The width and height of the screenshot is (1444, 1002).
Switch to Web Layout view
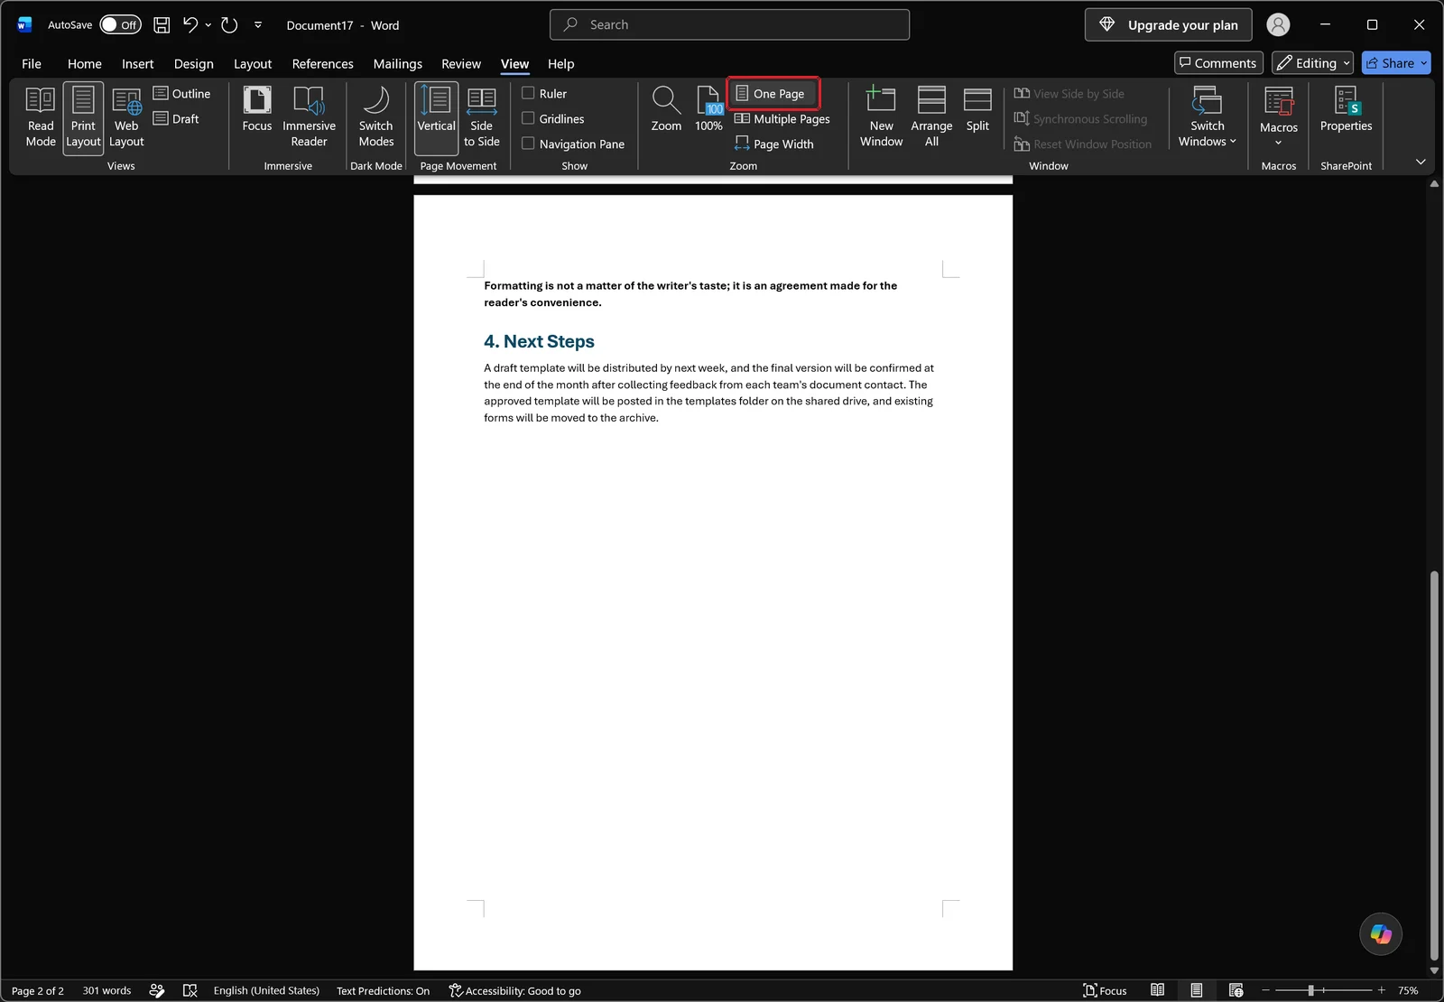click(126, 117)
